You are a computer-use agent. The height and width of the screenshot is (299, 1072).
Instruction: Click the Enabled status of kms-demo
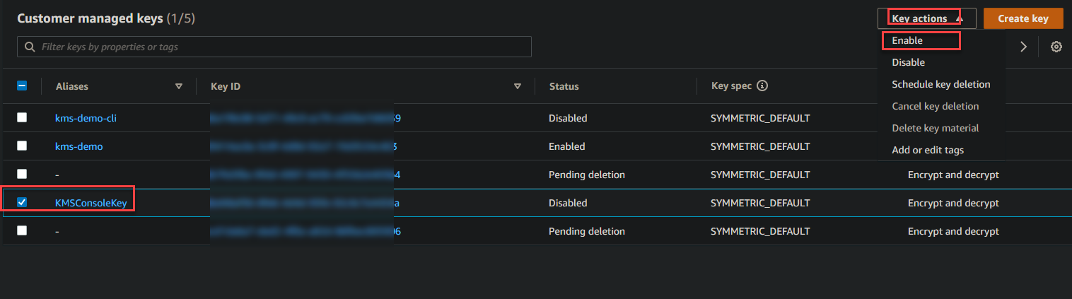(566, 146)
